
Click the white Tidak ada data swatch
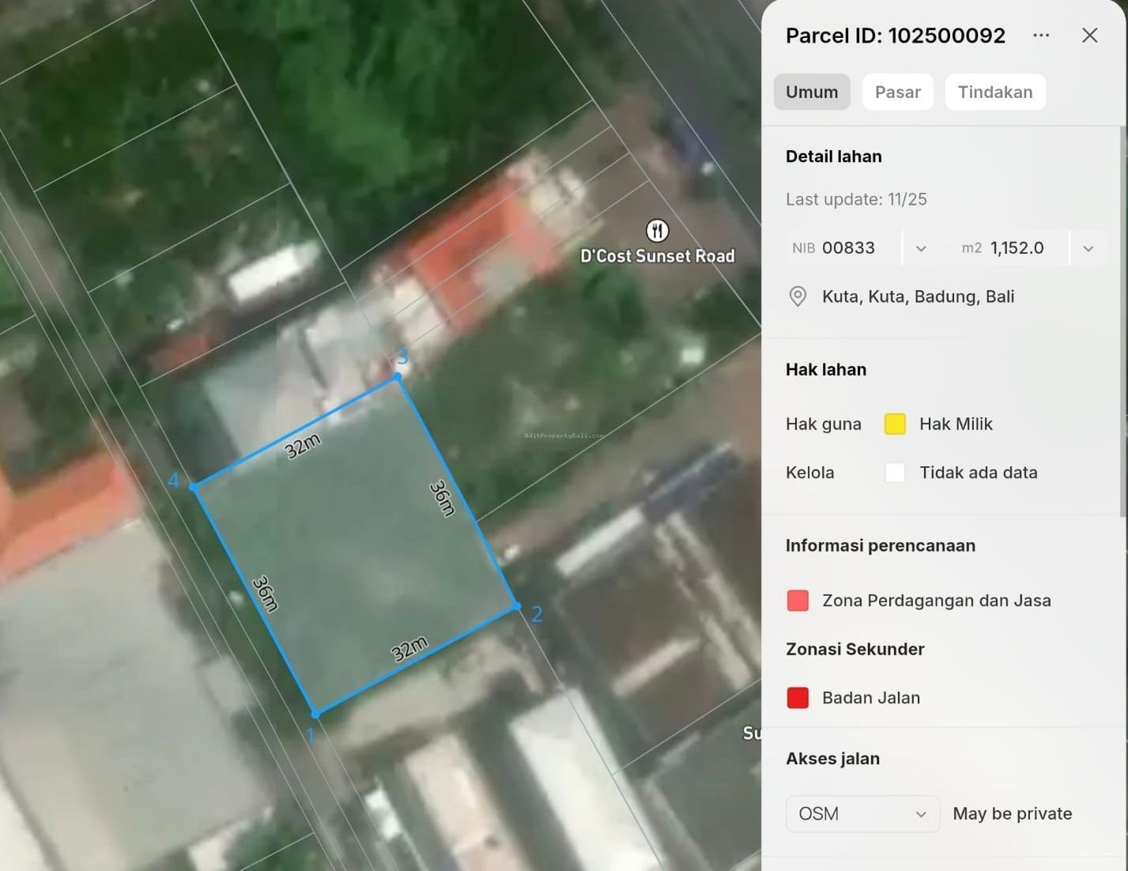click(895, 473)
